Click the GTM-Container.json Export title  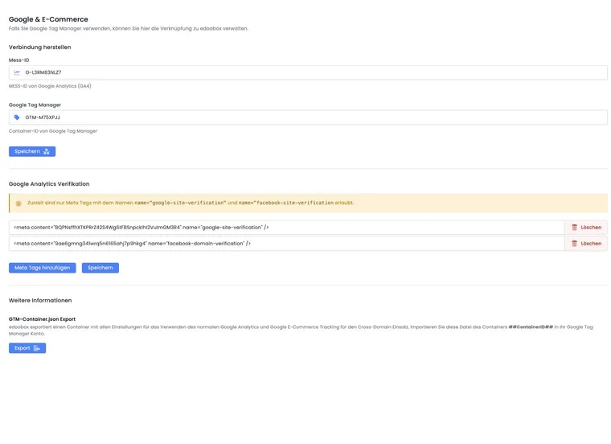point(42,319)
